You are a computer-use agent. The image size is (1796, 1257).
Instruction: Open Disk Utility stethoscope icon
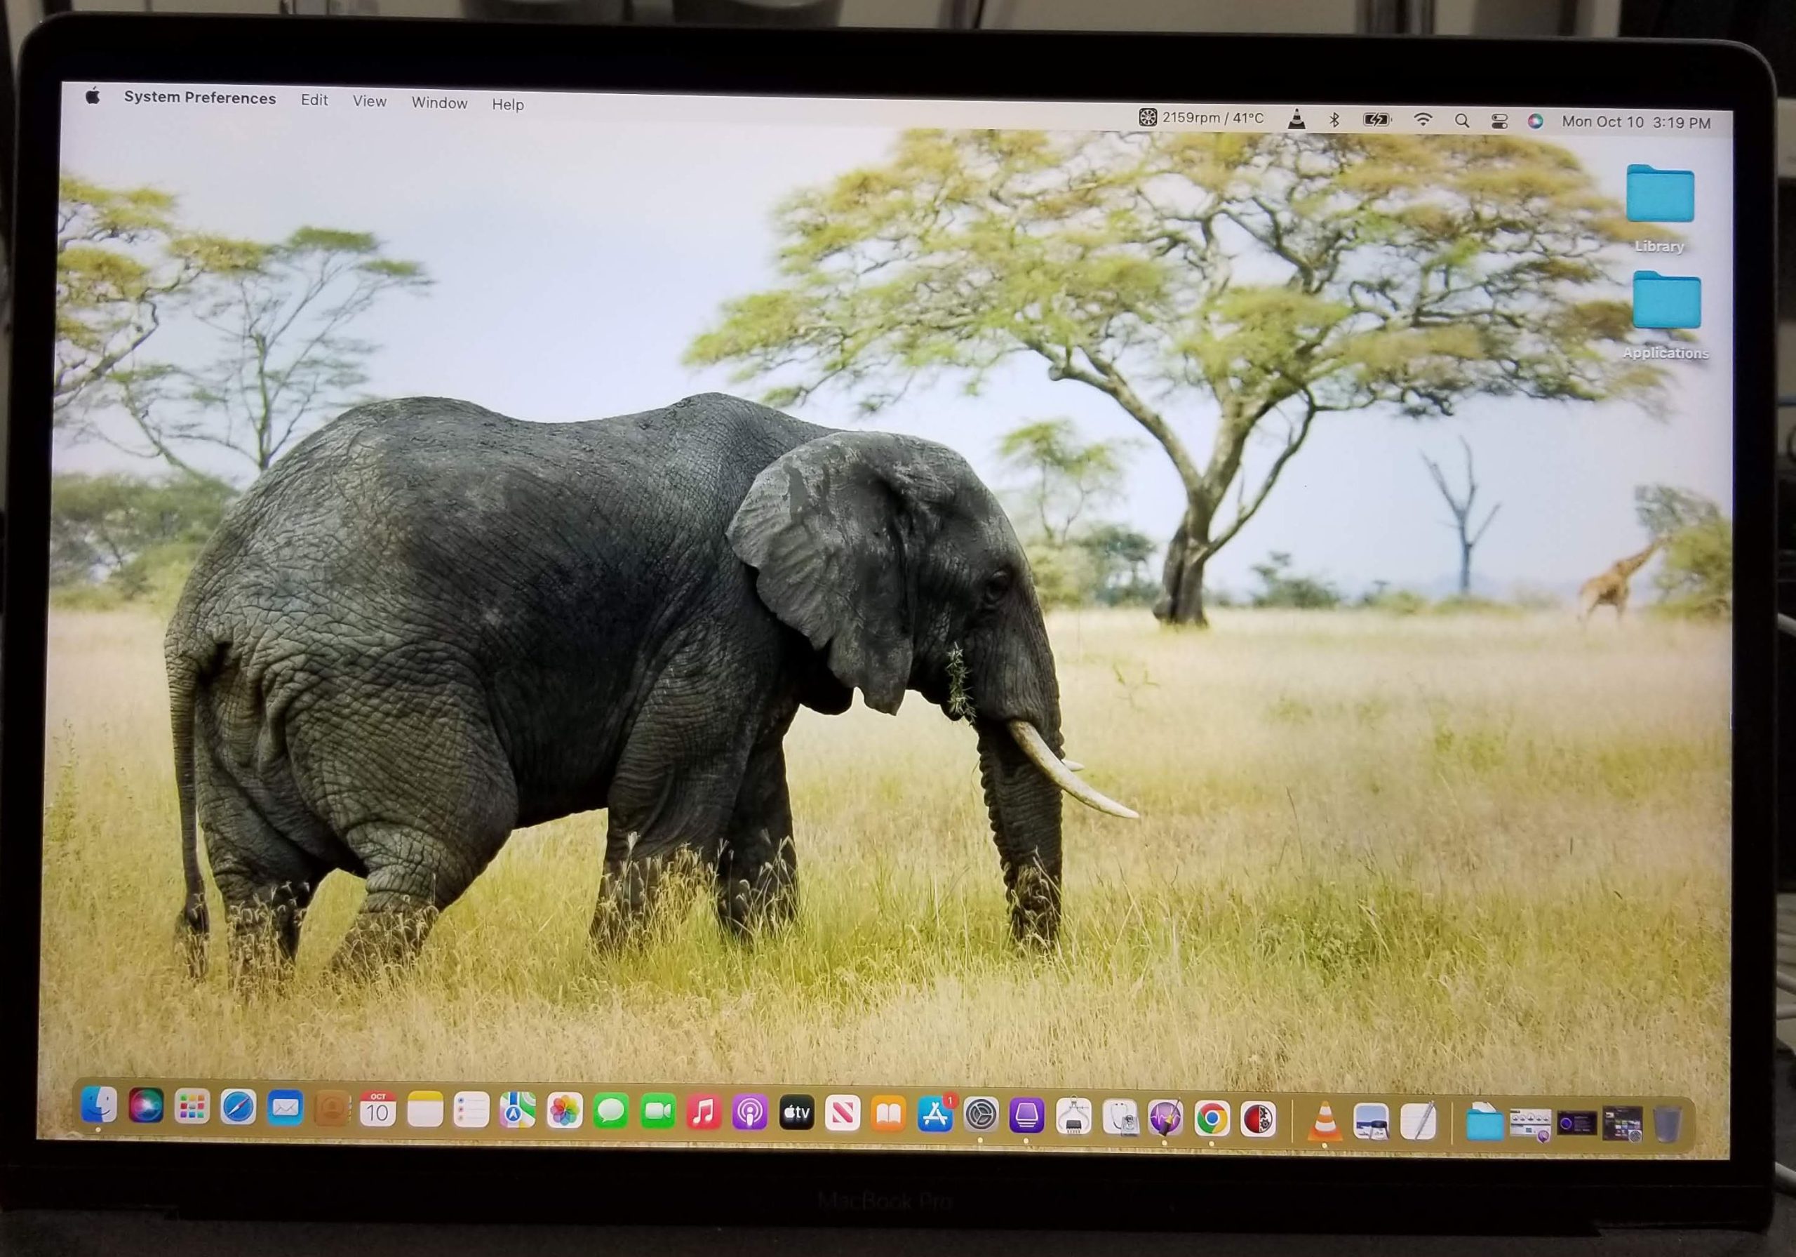click(x=1120, y=1117)
